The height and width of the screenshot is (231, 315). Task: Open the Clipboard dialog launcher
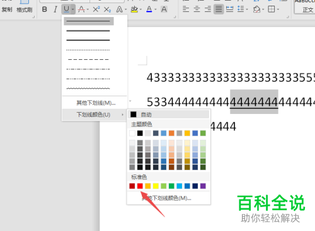click(x=33, y=17)
